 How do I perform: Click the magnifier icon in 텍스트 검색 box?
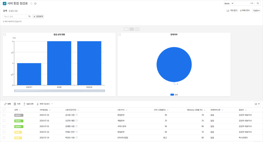click(29, 16)
